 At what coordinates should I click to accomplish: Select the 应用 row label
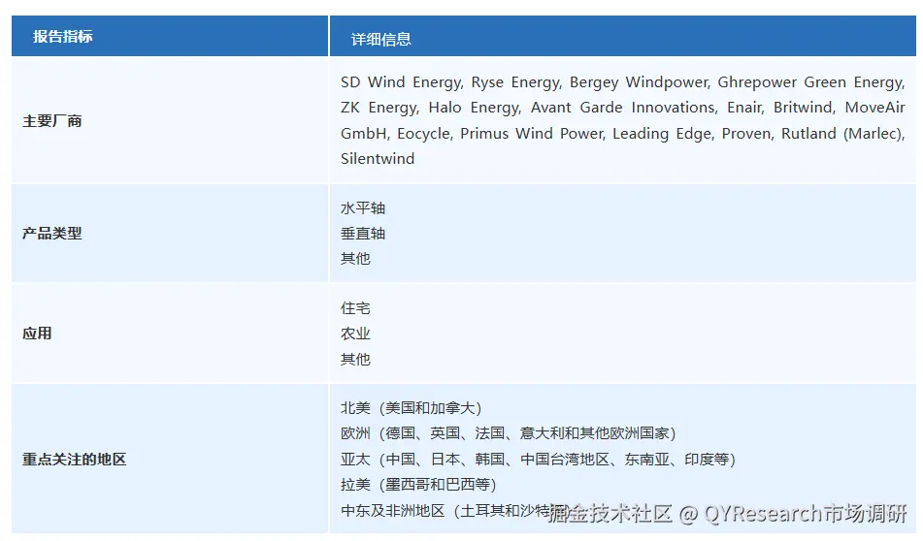click(37, 334)
